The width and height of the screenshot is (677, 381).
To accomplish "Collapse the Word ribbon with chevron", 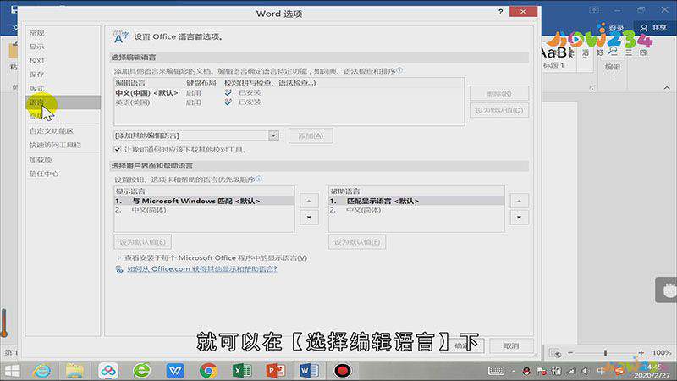I will coord(667,88).
